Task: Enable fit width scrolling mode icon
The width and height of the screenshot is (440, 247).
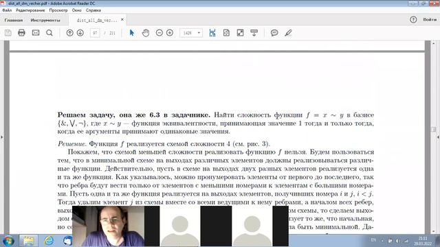Action: (212, 33)
